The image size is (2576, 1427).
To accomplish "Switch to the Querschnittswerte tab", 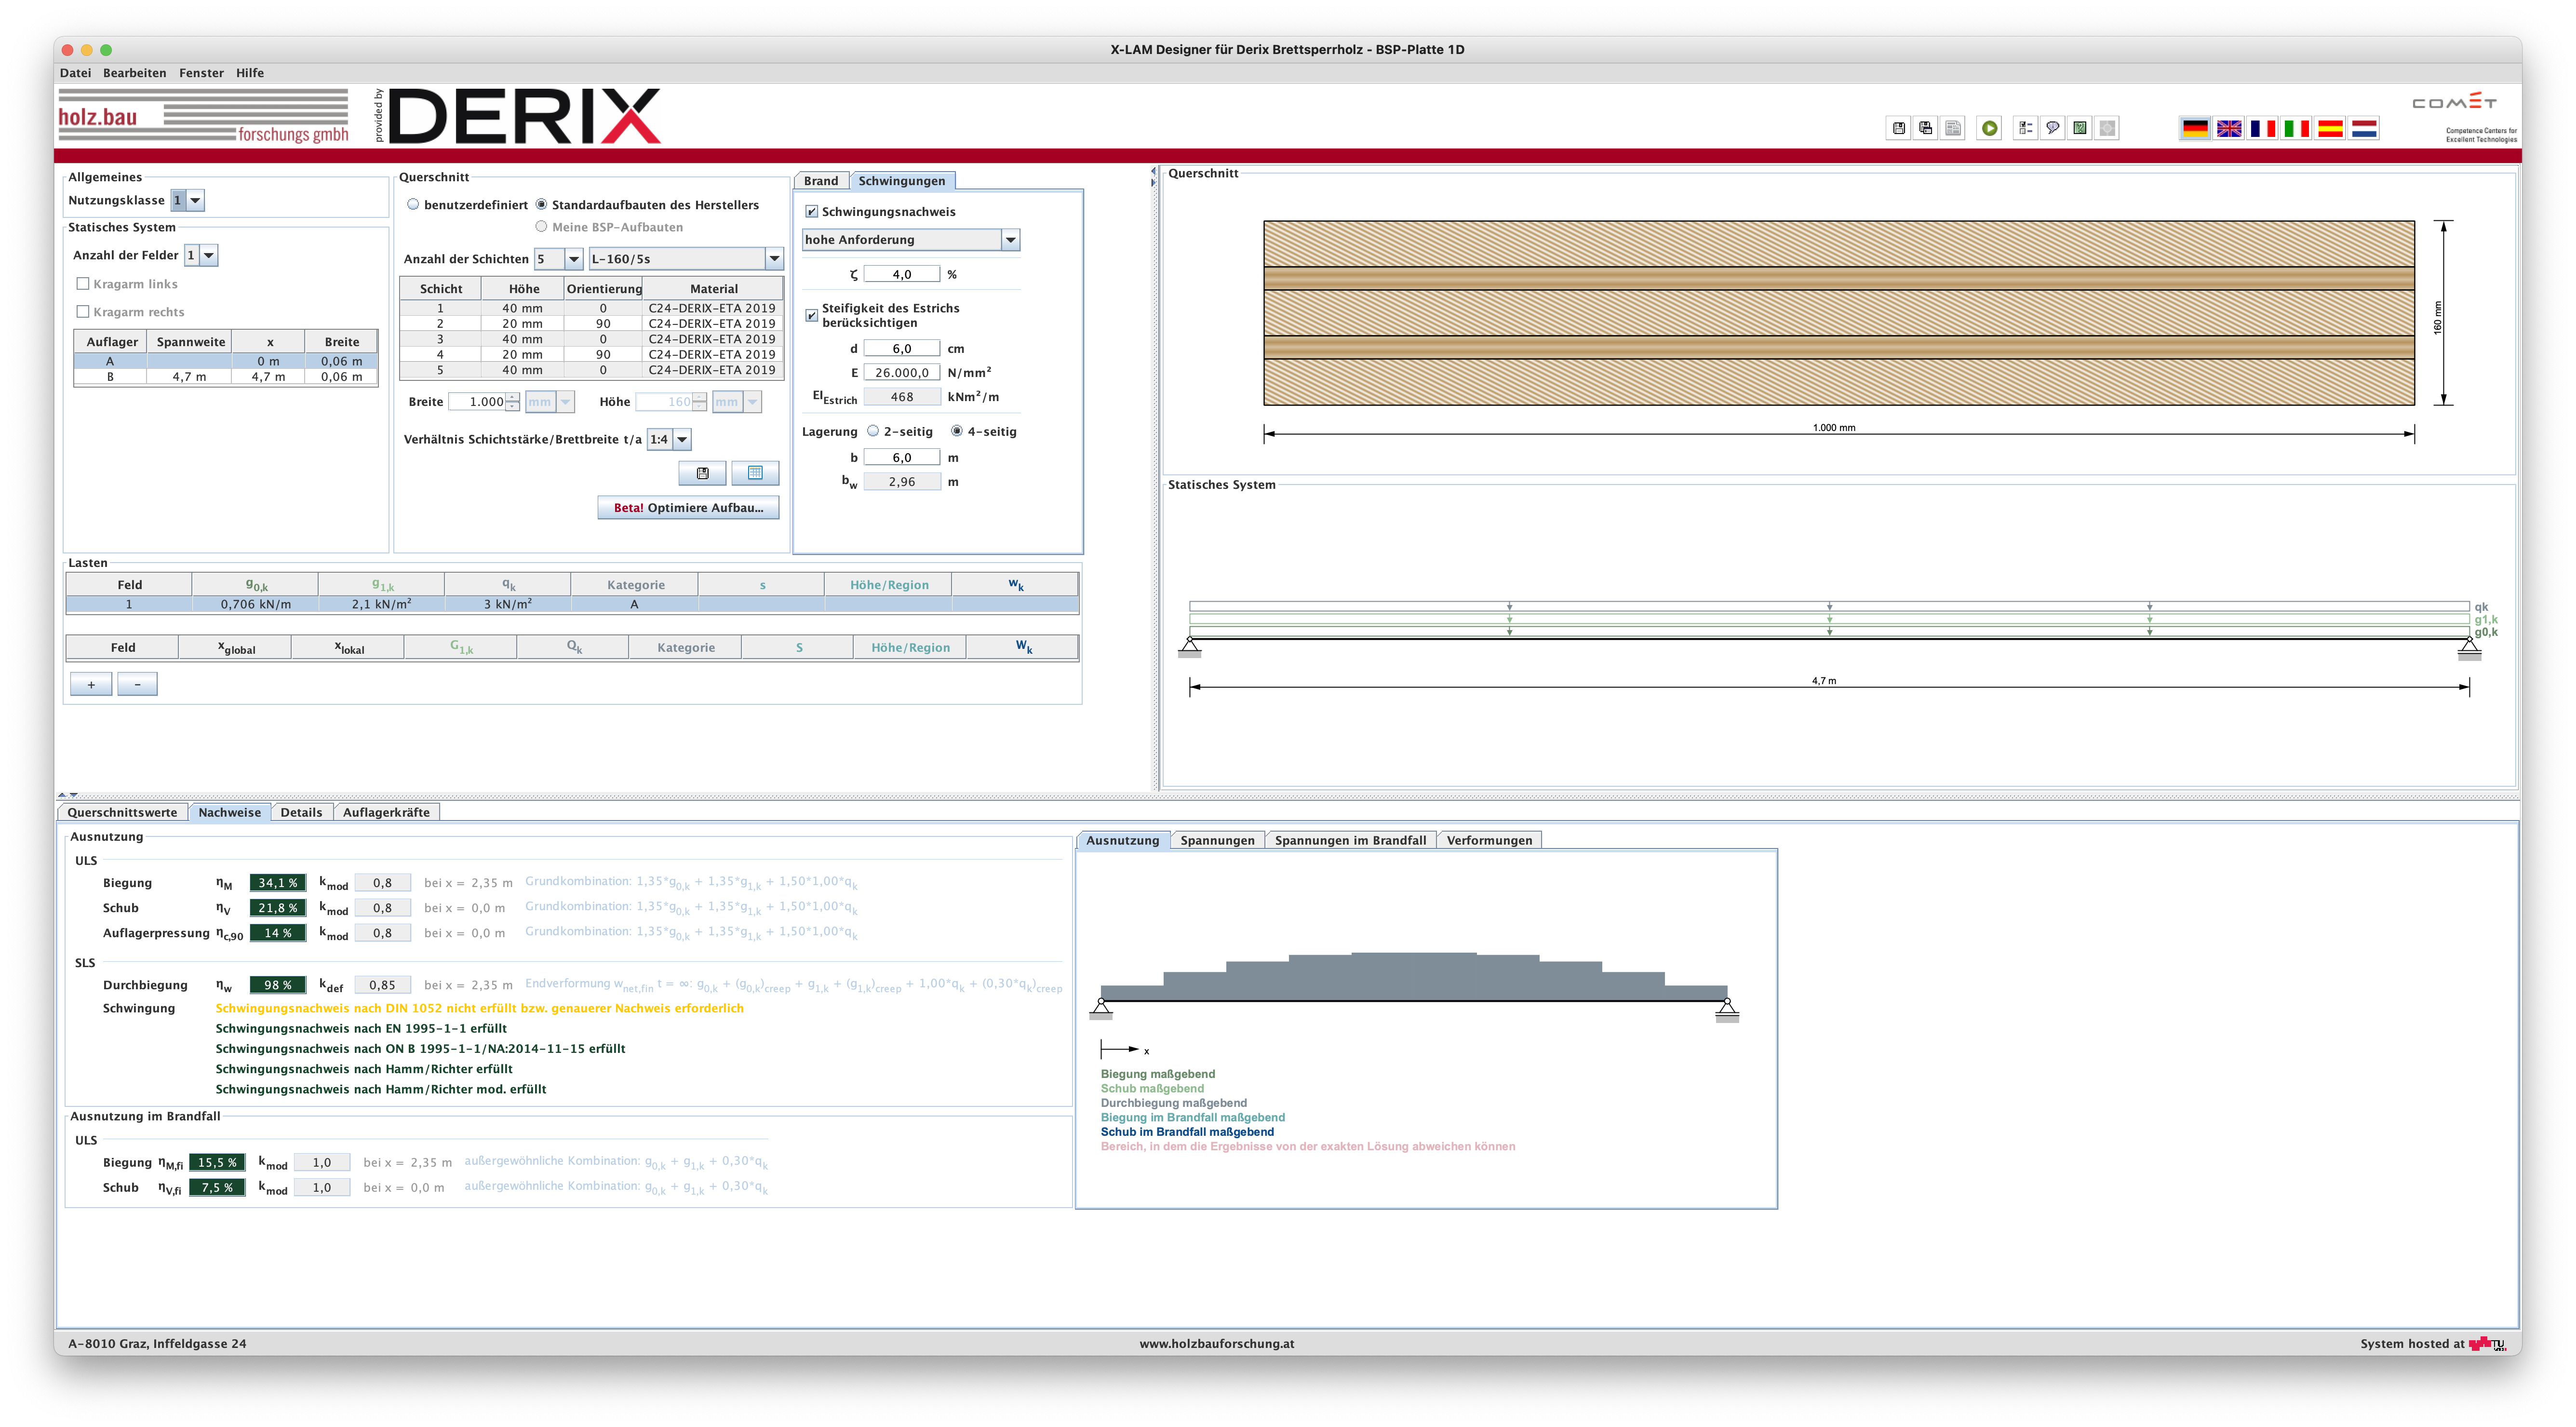I will pyautogui.click(x=122, y=812).
